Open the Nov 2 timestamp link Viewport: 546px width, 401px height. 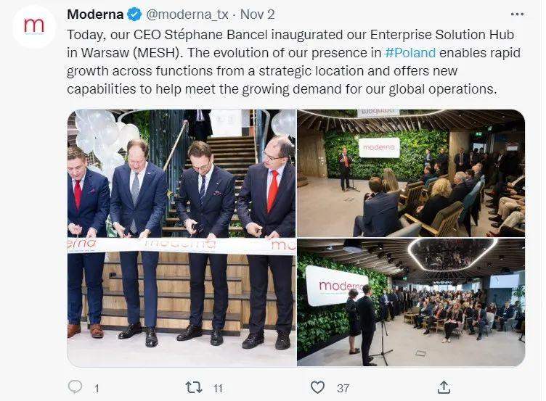[x=257, y=15]
